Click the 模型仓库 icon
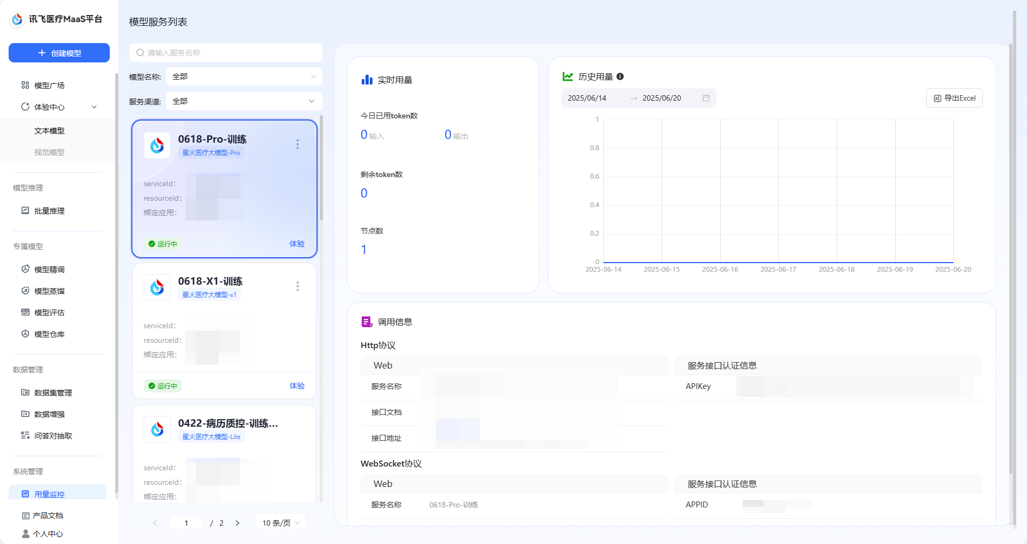The image size is (1027, 544). coord(25,334)
